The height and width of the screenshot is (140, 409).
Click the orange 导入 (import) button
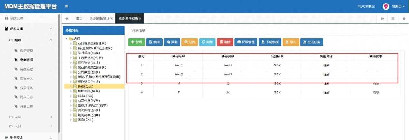coord(291,42)
